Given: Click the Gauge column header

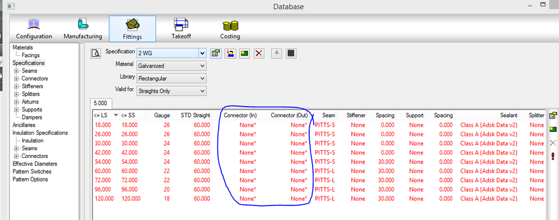Looking at the screenshot, I should click(160, 115).
